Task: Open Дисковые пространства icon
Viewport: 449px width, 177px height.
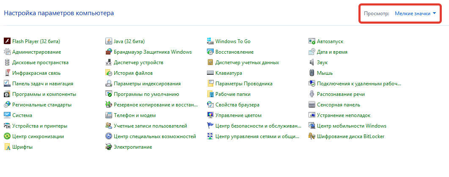Action: [x=7, y=63]
